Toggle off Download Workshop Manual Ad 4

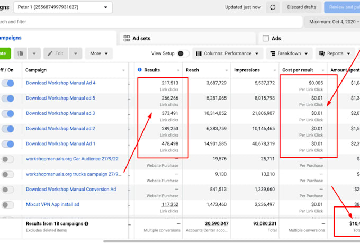[8, 83]
